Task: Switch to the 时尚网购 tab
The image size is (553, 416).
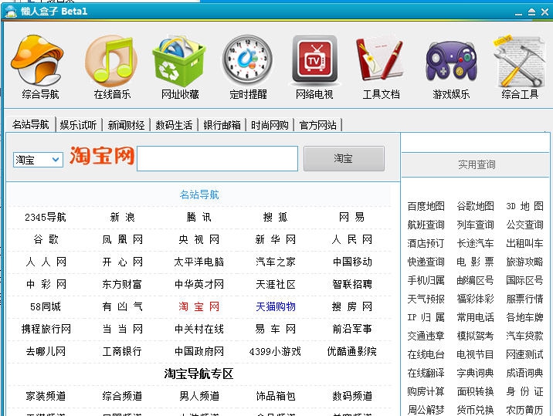Action: [270, 125]
